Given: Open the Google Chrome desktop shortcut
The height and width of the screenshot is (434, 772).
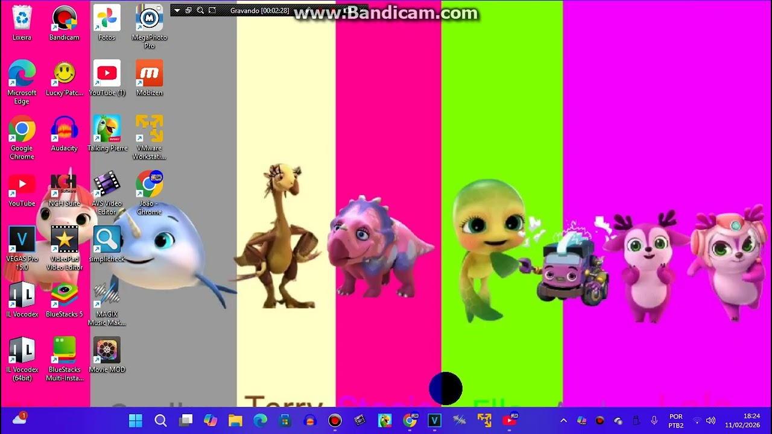Looking at the screenshot, I should (x=22, y=138).
